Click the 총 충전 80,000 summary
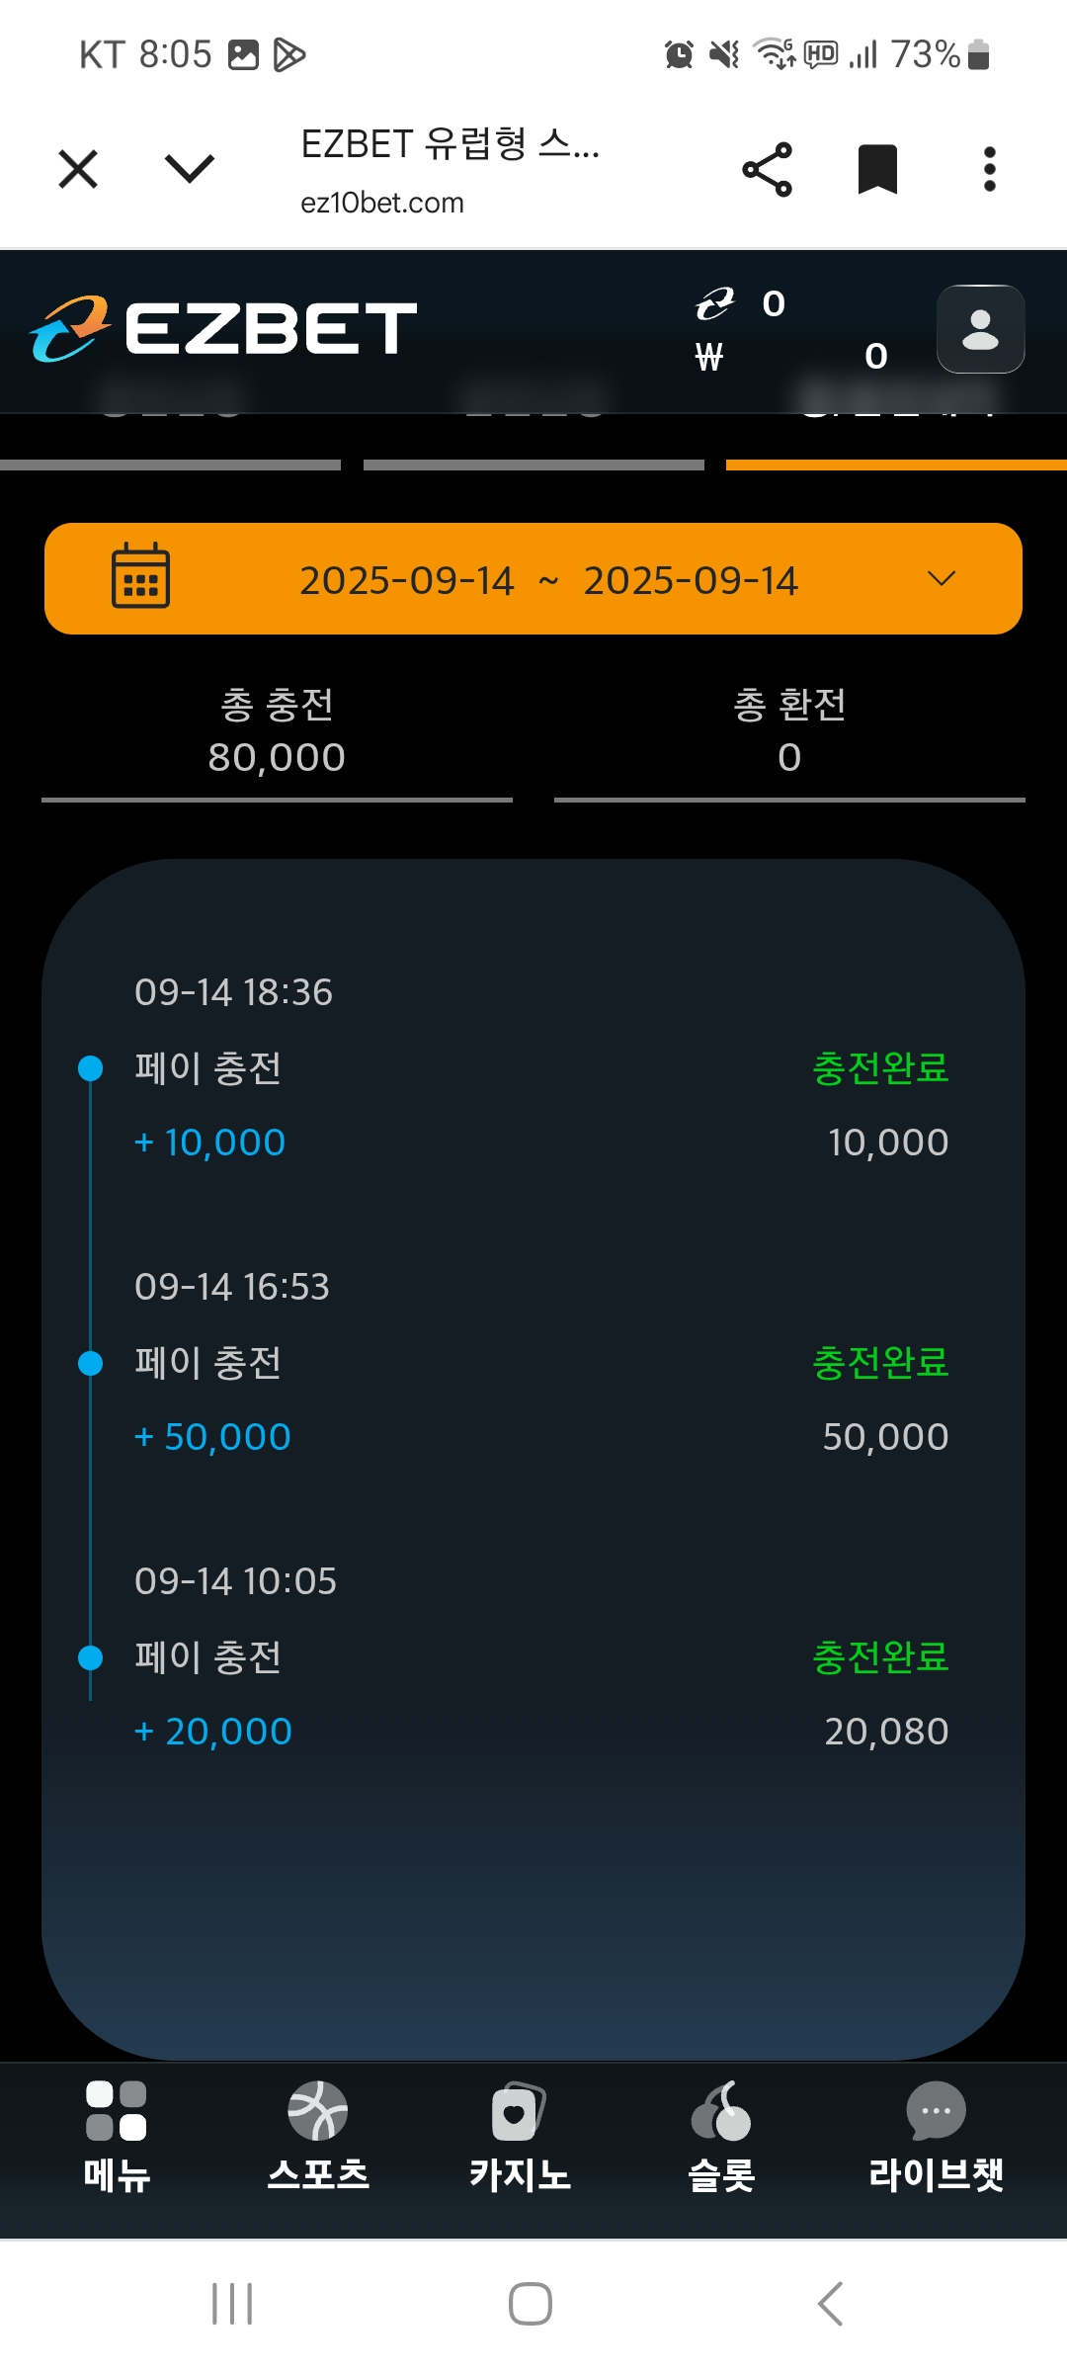The height and width of the screenshot is (2372, 1067). click(277, 731)
